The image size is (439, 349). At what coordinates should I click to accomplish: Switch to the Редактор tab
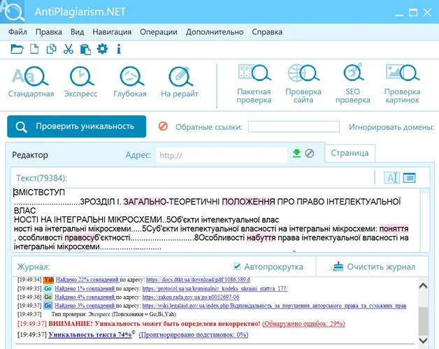(30, 155)
